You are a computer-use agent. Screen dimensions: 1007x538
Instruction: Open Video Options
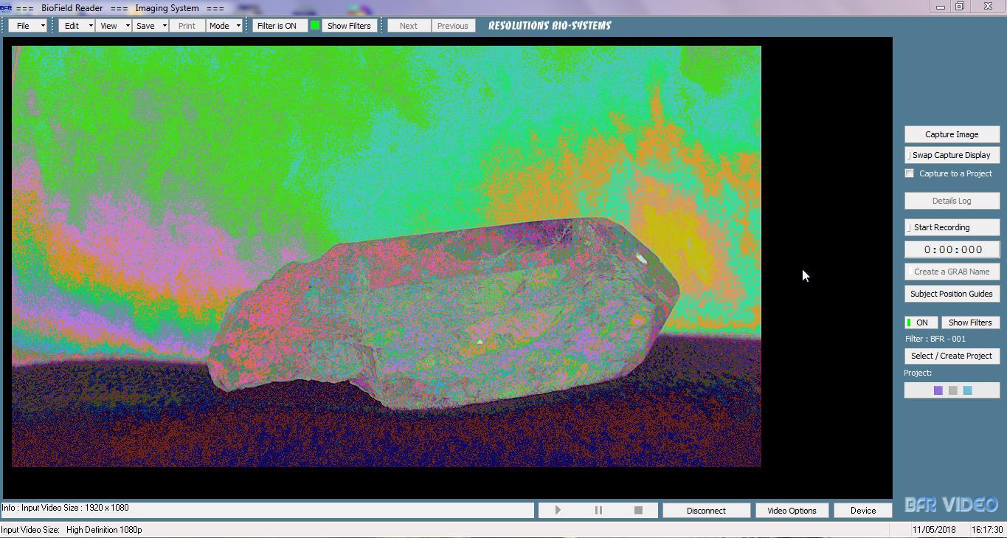pos(792,511)
